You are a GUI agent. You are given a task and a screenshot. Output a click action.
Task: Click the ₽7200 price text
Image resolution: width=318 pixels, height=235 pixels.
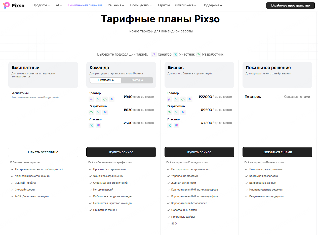(x=207, y=123)
